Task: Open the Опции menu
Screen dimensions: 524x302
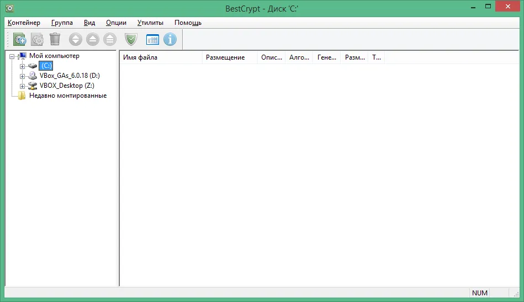Action: click(116, 23)
